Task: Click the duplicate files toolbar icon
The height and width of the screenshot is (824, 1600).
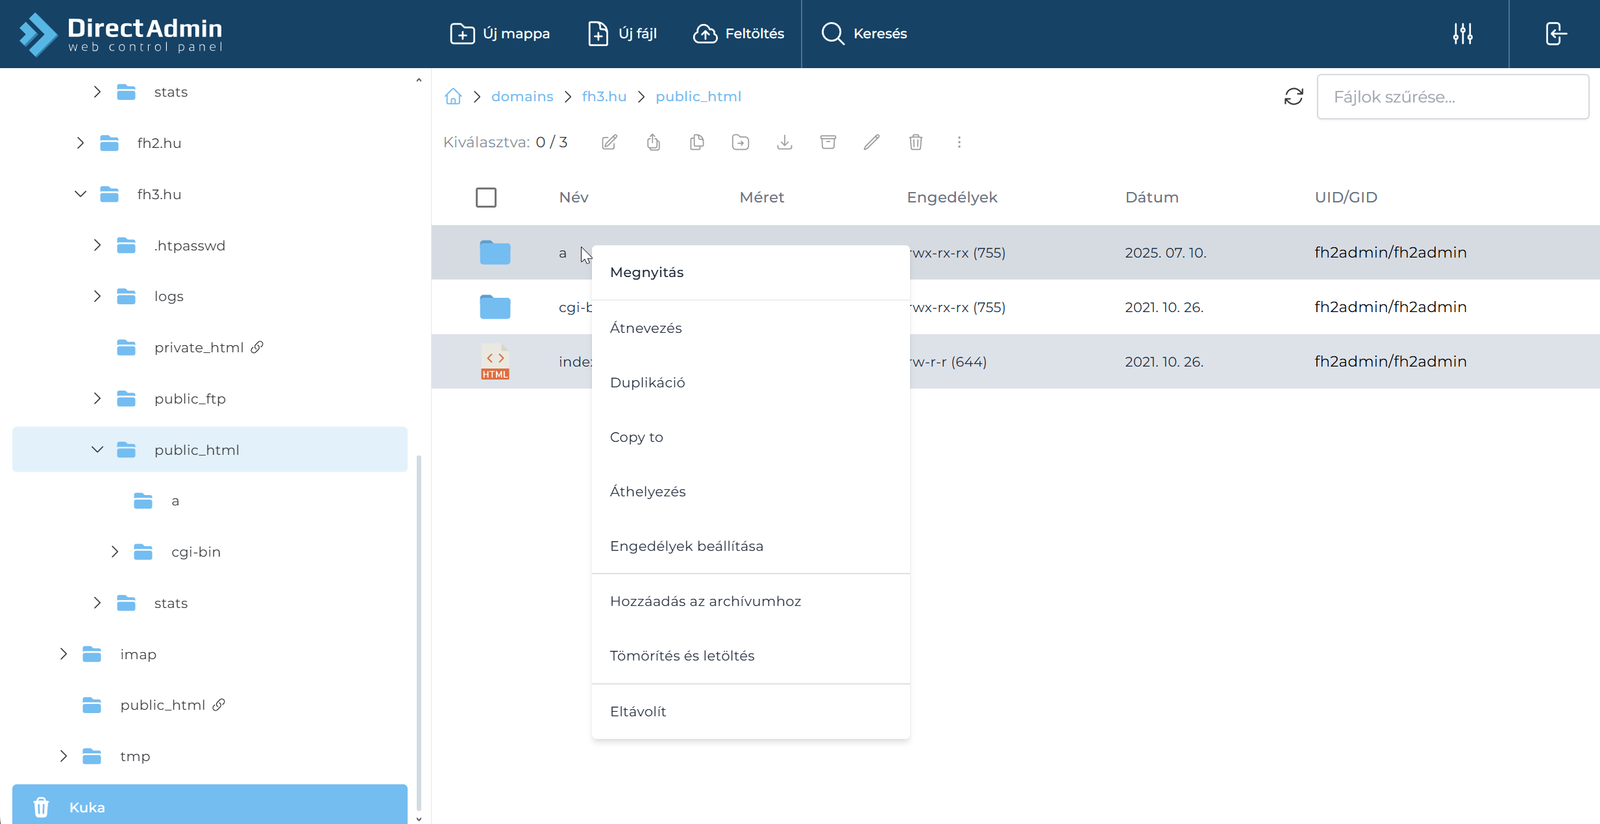Action: [x=697, y=142]
